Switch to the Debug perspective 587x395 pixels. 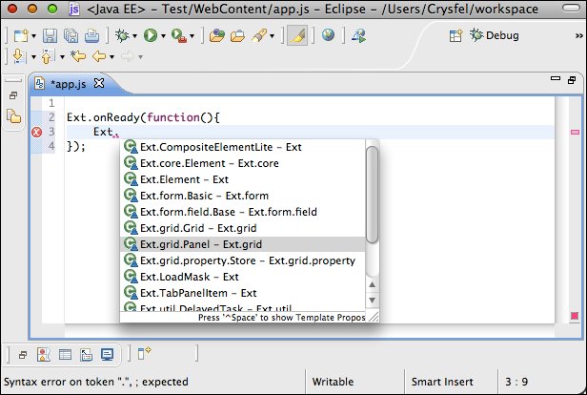[495, 35]
